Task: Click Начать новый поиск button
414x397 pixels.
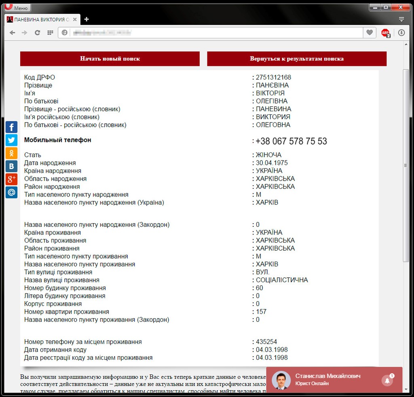Action: 110,59
